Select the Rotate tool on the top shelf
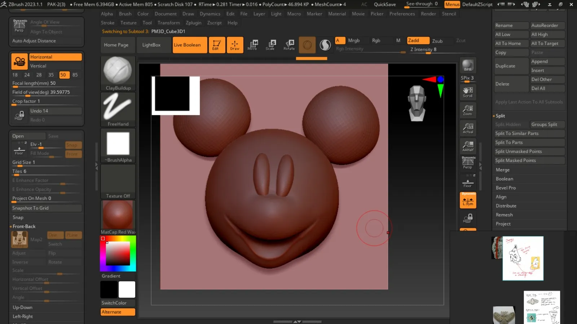This screenshot has width=577, height=324. (289, 45)
